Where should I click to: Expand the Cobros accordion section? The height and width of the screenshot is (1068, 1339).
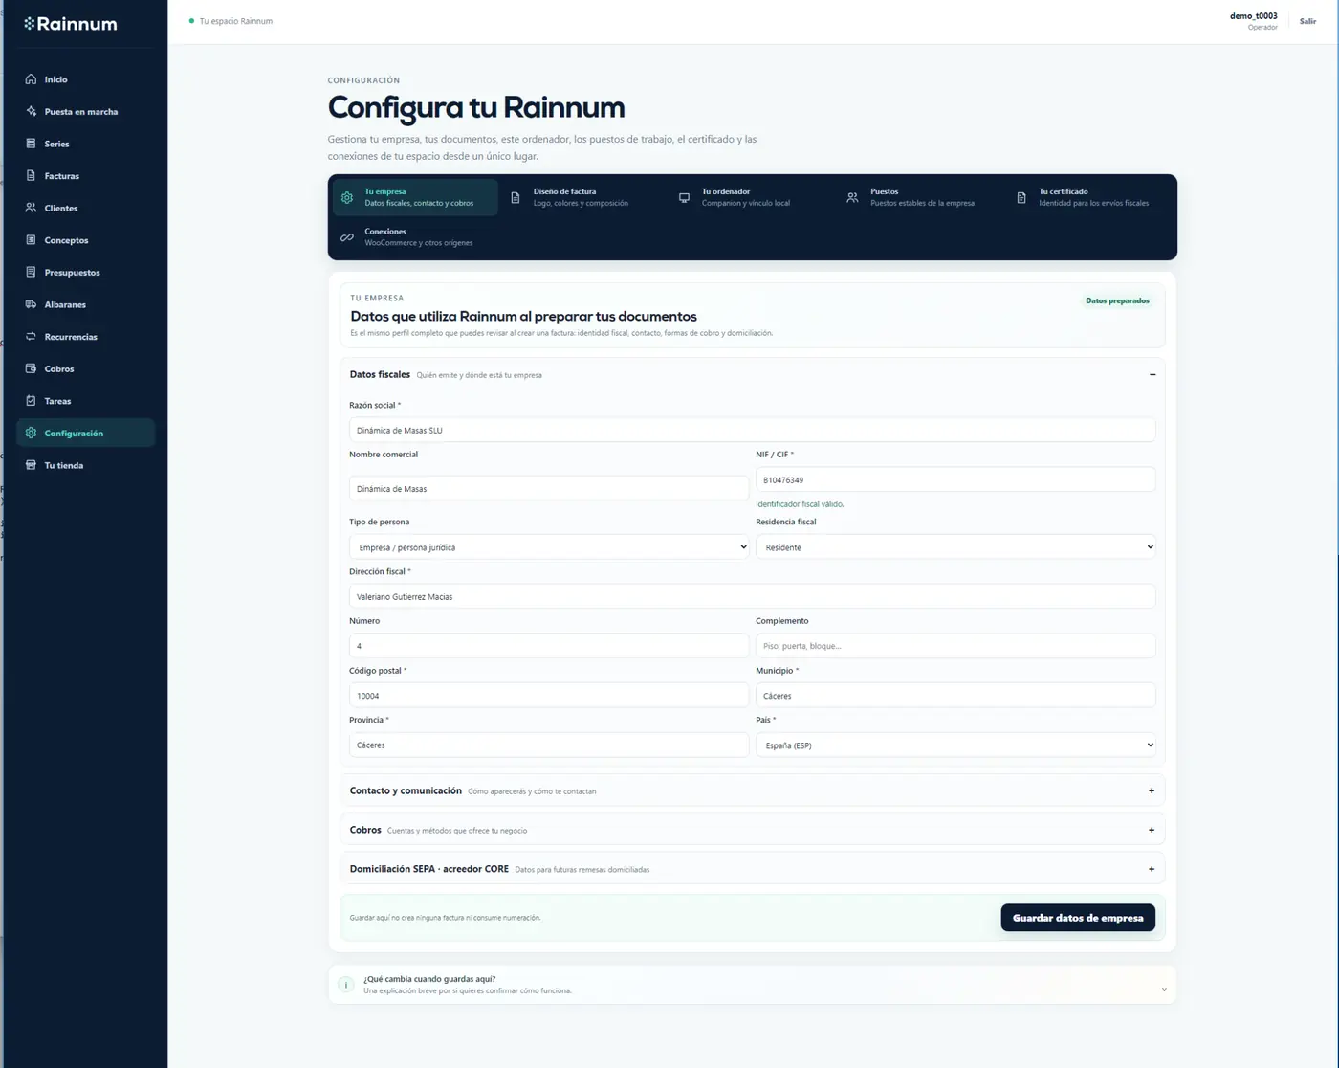pyautogui.click(x=753, y=830)
